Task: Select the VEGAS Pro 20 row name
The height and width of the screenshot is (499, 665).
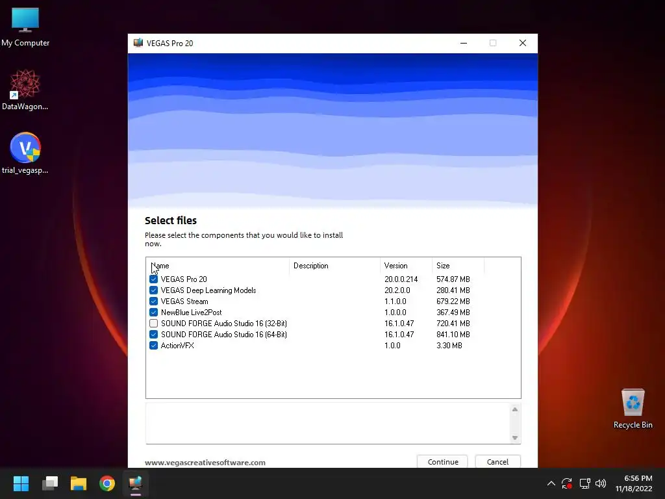Action: click(184, 279)
